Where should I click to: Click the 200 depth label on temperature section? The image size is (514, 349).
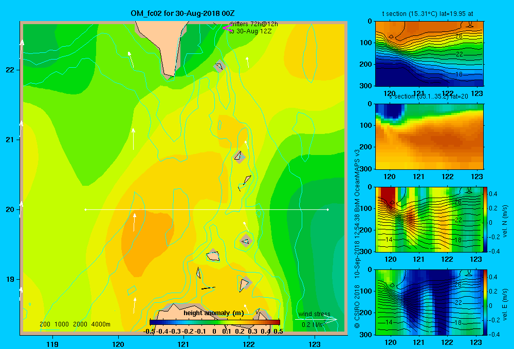coord(366,64)
